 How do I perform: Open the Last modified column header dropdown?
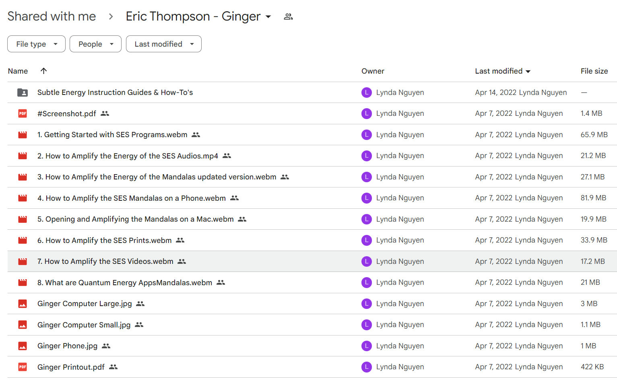point(528,72)
